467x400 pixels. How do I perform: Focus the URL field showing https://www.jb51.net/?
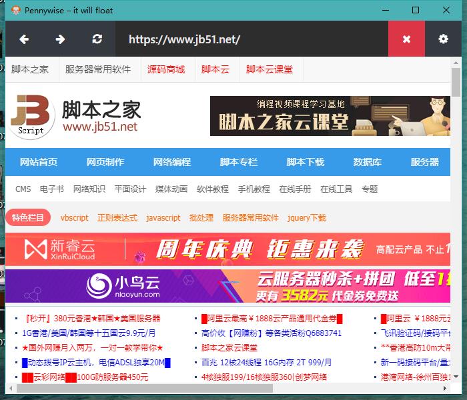(x=252, y=39)
